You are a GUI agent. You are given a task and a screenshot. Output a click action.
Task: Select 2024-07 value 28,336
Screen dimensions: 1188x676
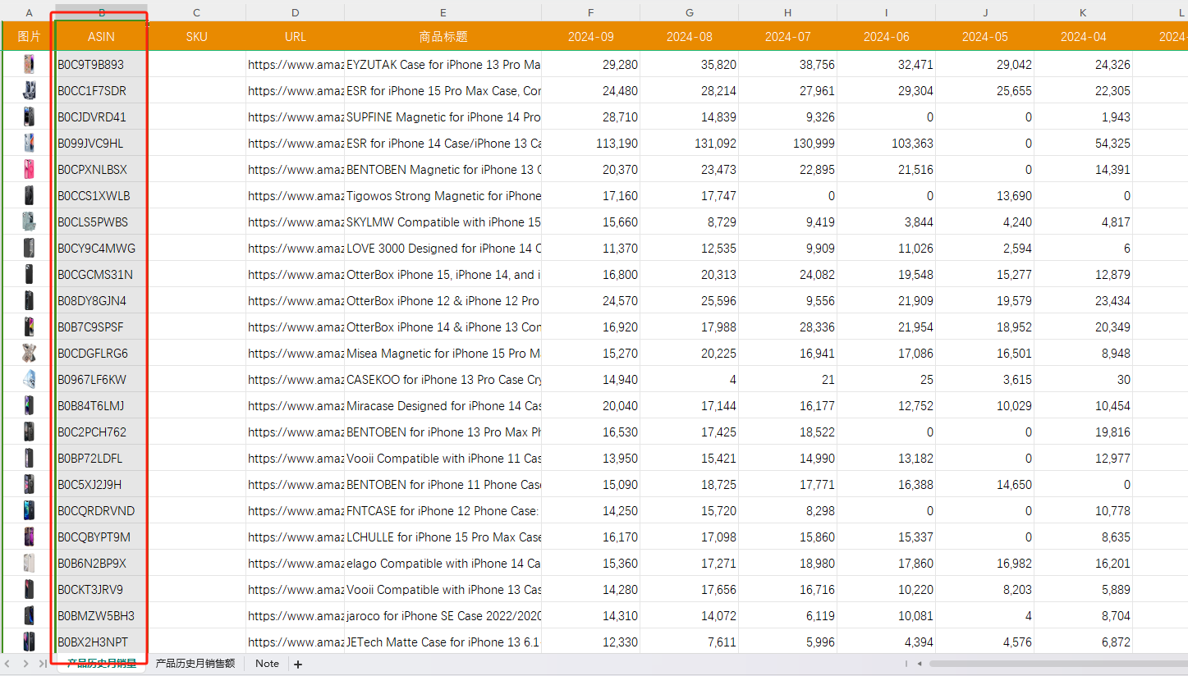point(787,327)
